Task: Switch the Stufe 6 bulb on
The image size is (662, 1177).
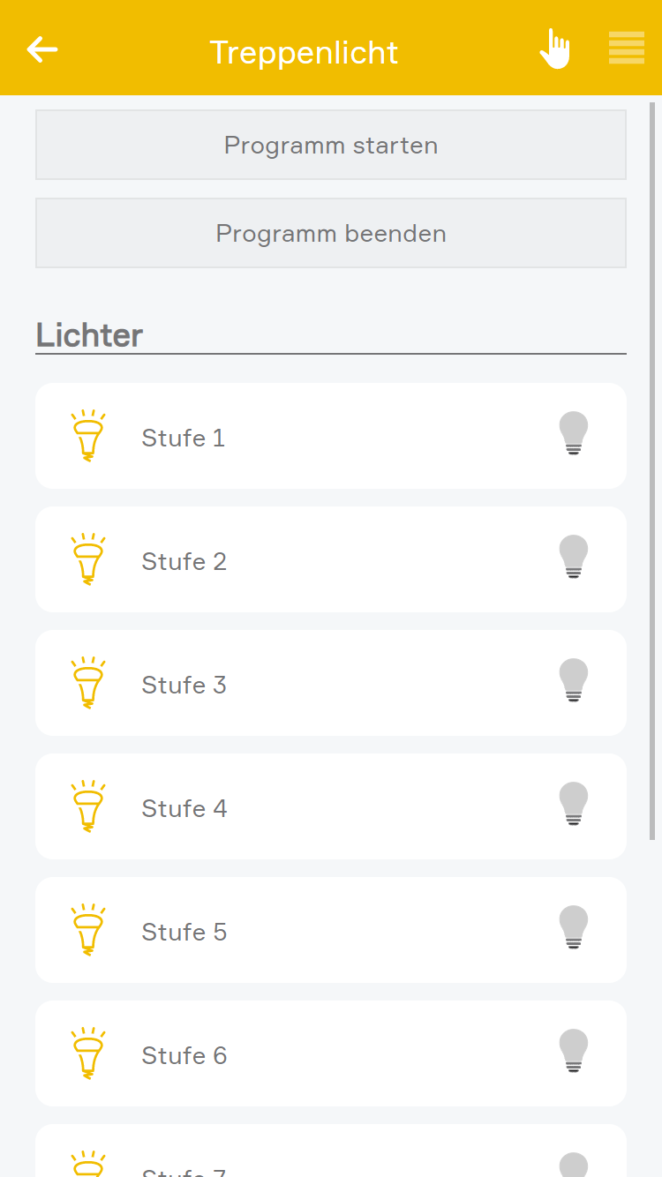Action: click(574, 1052)
